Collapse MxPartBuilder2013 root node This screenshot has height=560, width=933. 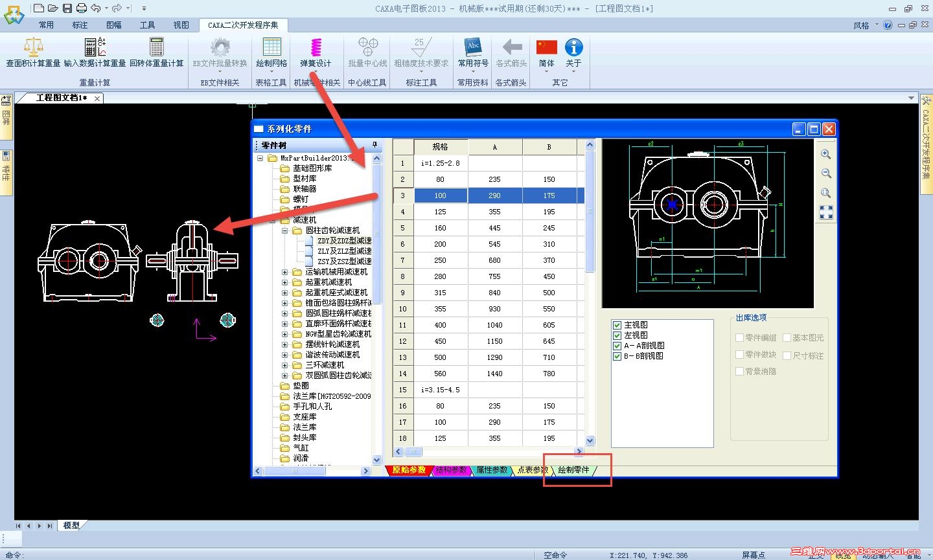[x=260, y=158]
